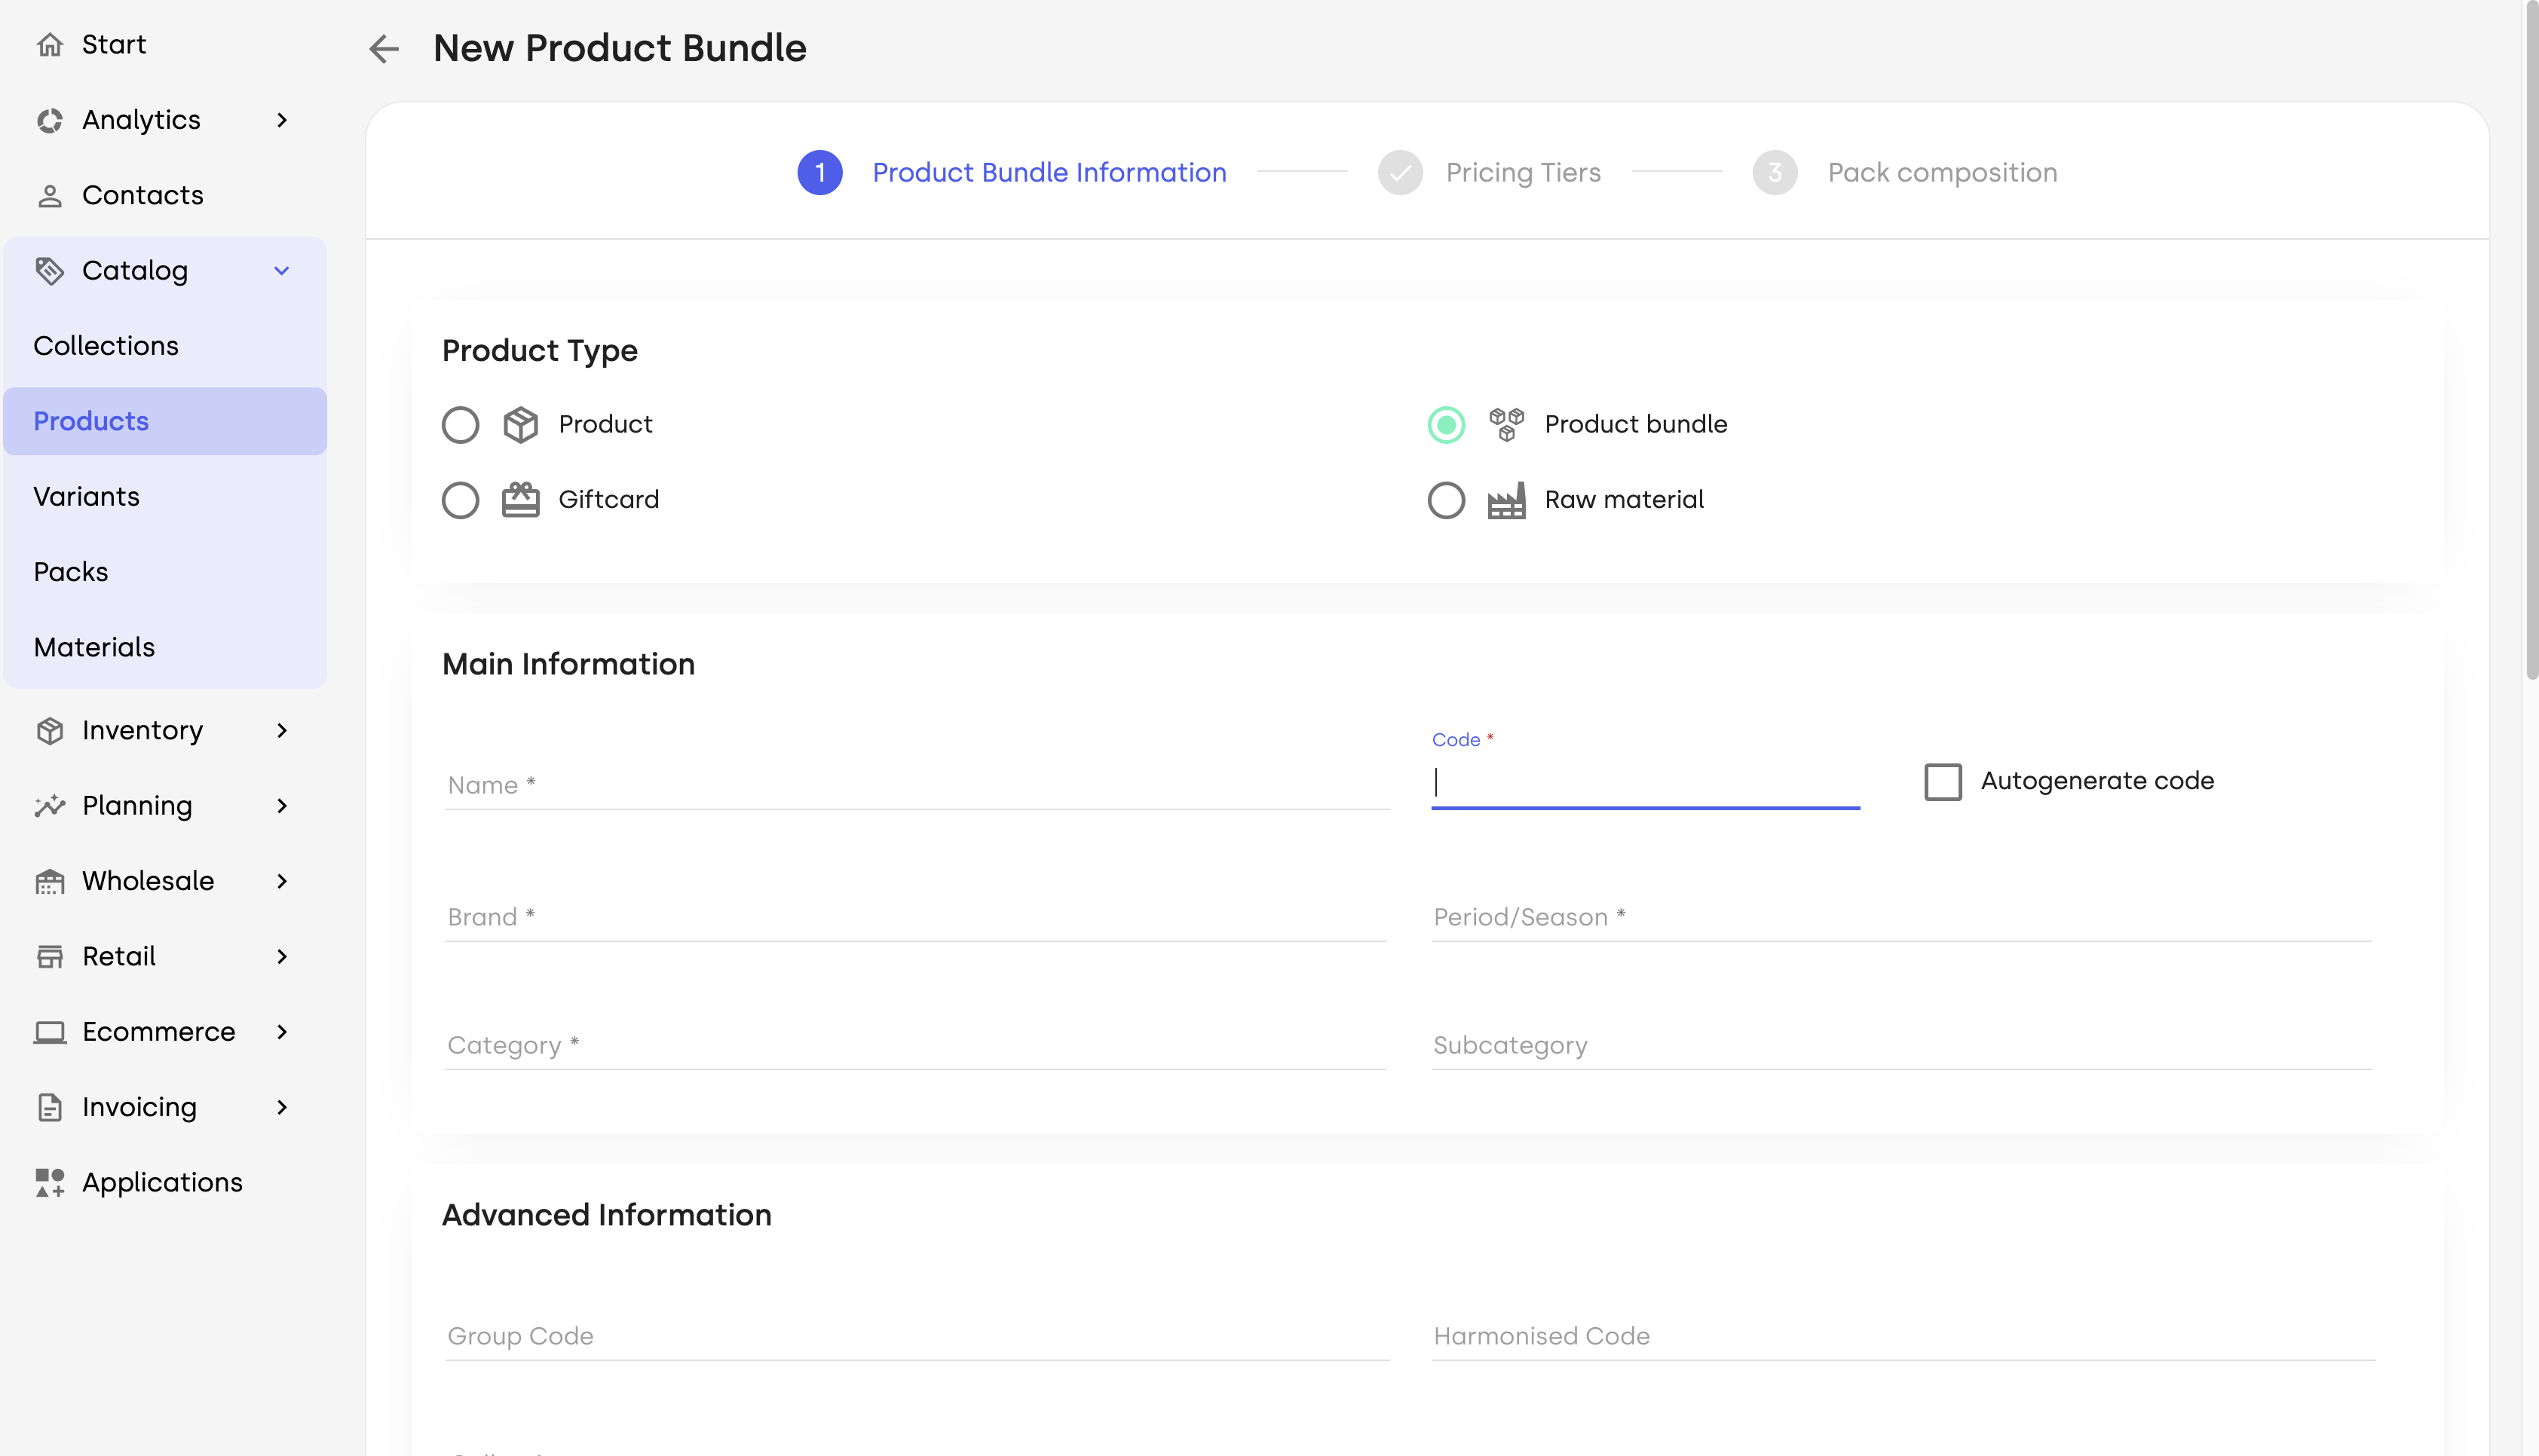The width and height of the screenshot is (2539, 1456).
Task: Go back using the arrow icon
Action: click(x=384, y=48)
